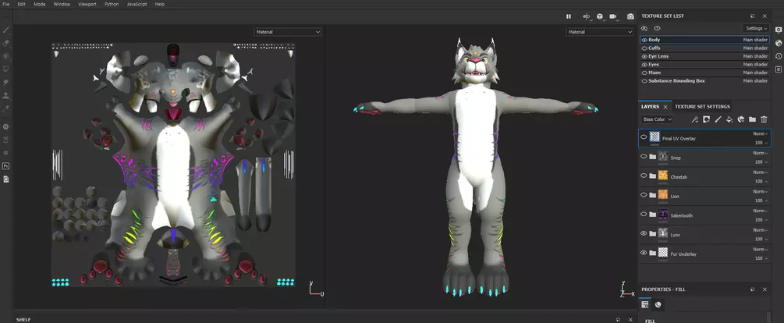Image resolution: width=784 pixels, height=323 pixels.
Task: Add a fill layer with bucket icon
Action: point(729,119)
